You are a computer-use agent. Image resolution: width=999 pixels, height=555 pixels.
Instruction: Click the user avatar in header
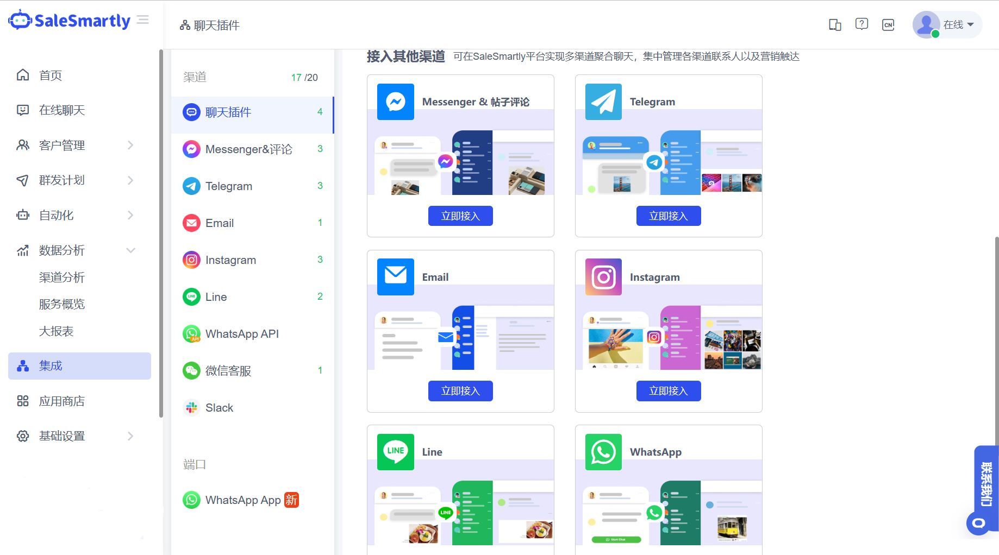[926, 24]
